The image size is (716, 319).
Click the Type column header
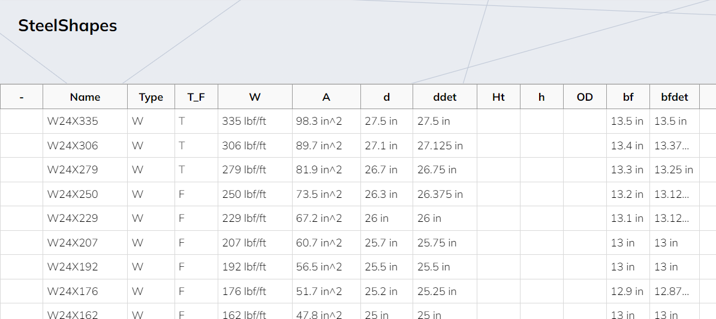[x=151, y=97]
